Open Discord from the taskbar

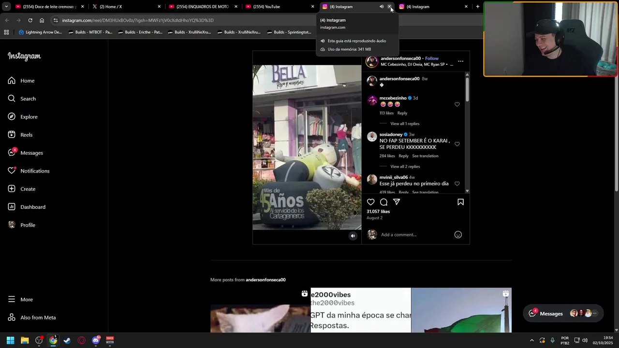96,340
